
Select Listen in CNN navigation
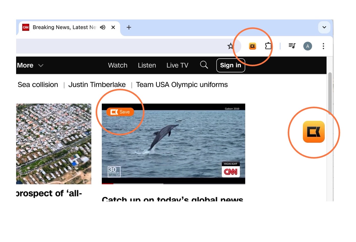(147, 65)
